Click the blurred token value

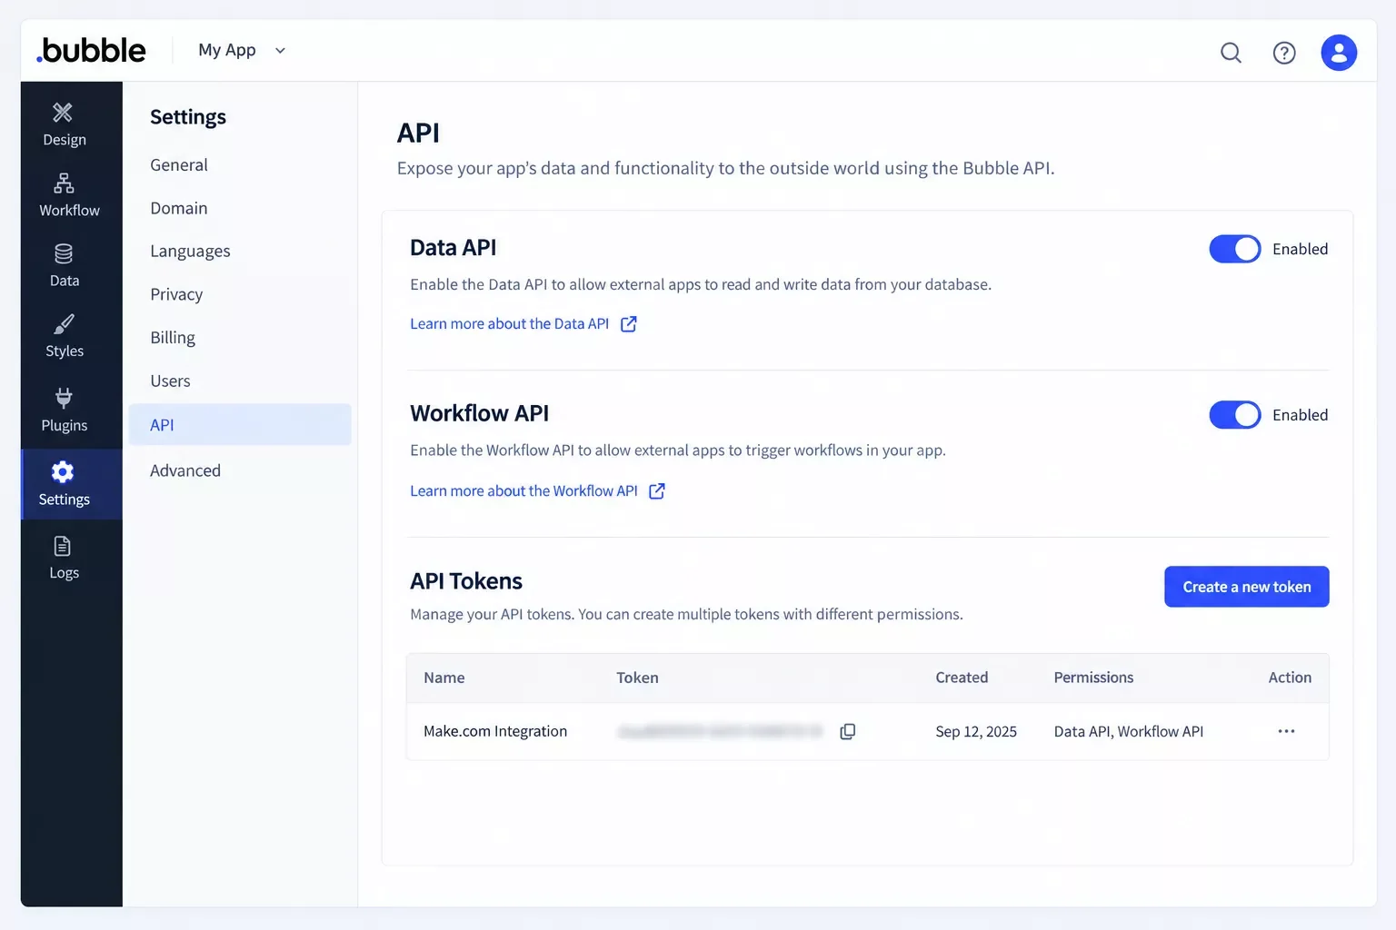720,731
